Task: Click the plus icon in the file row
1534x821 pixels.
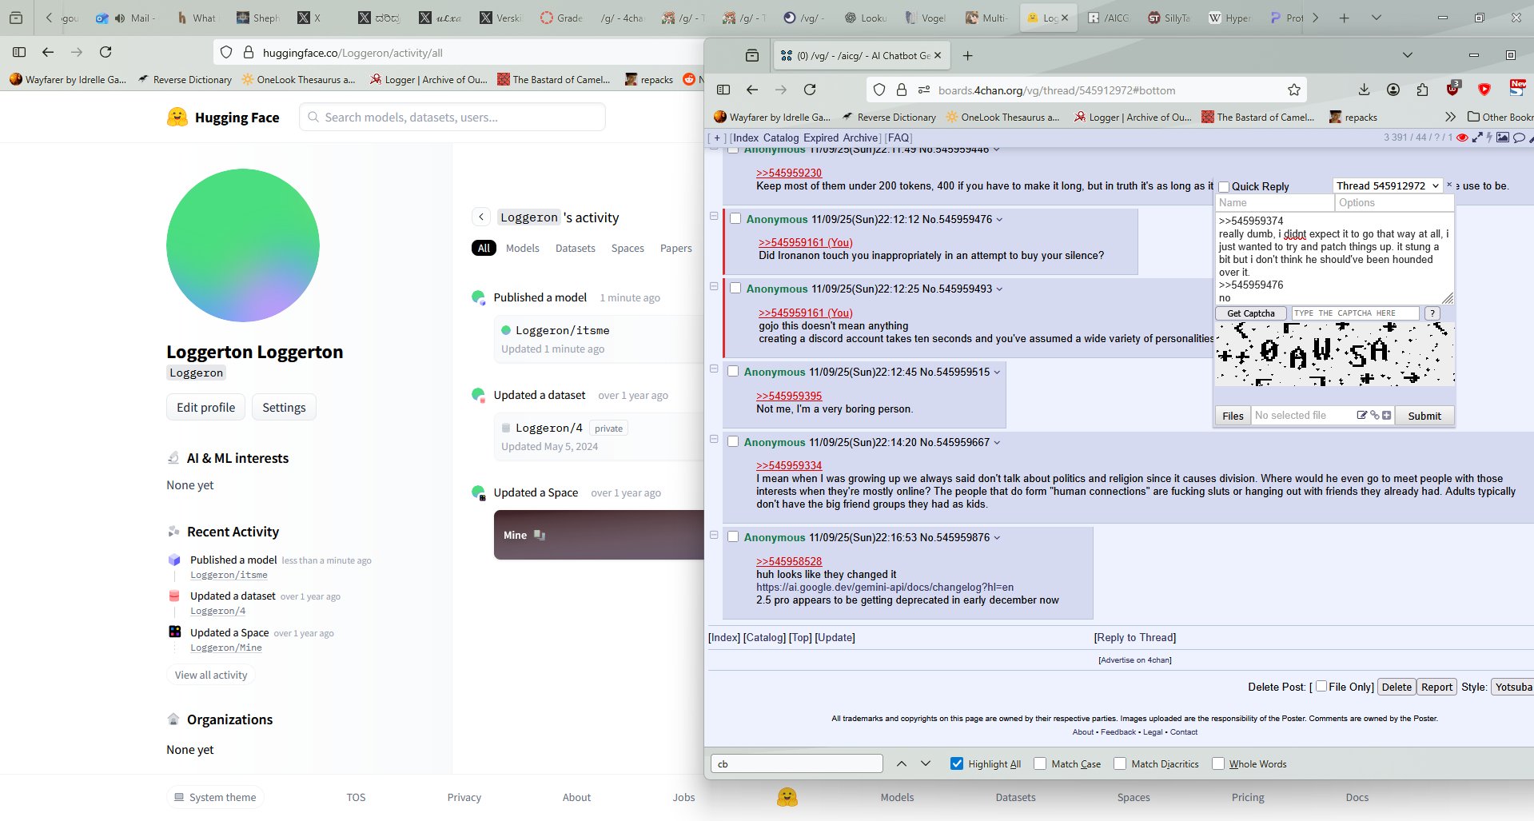Action: pos(1386,415)
